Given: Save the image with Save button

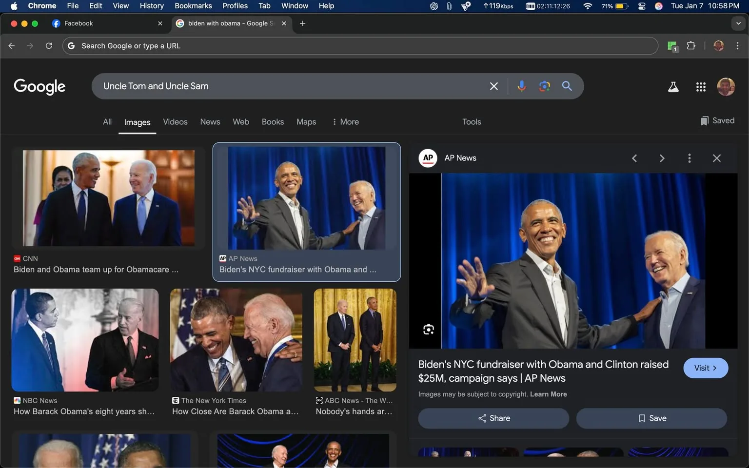Looking at the screenshot, I should click(651, 418).
